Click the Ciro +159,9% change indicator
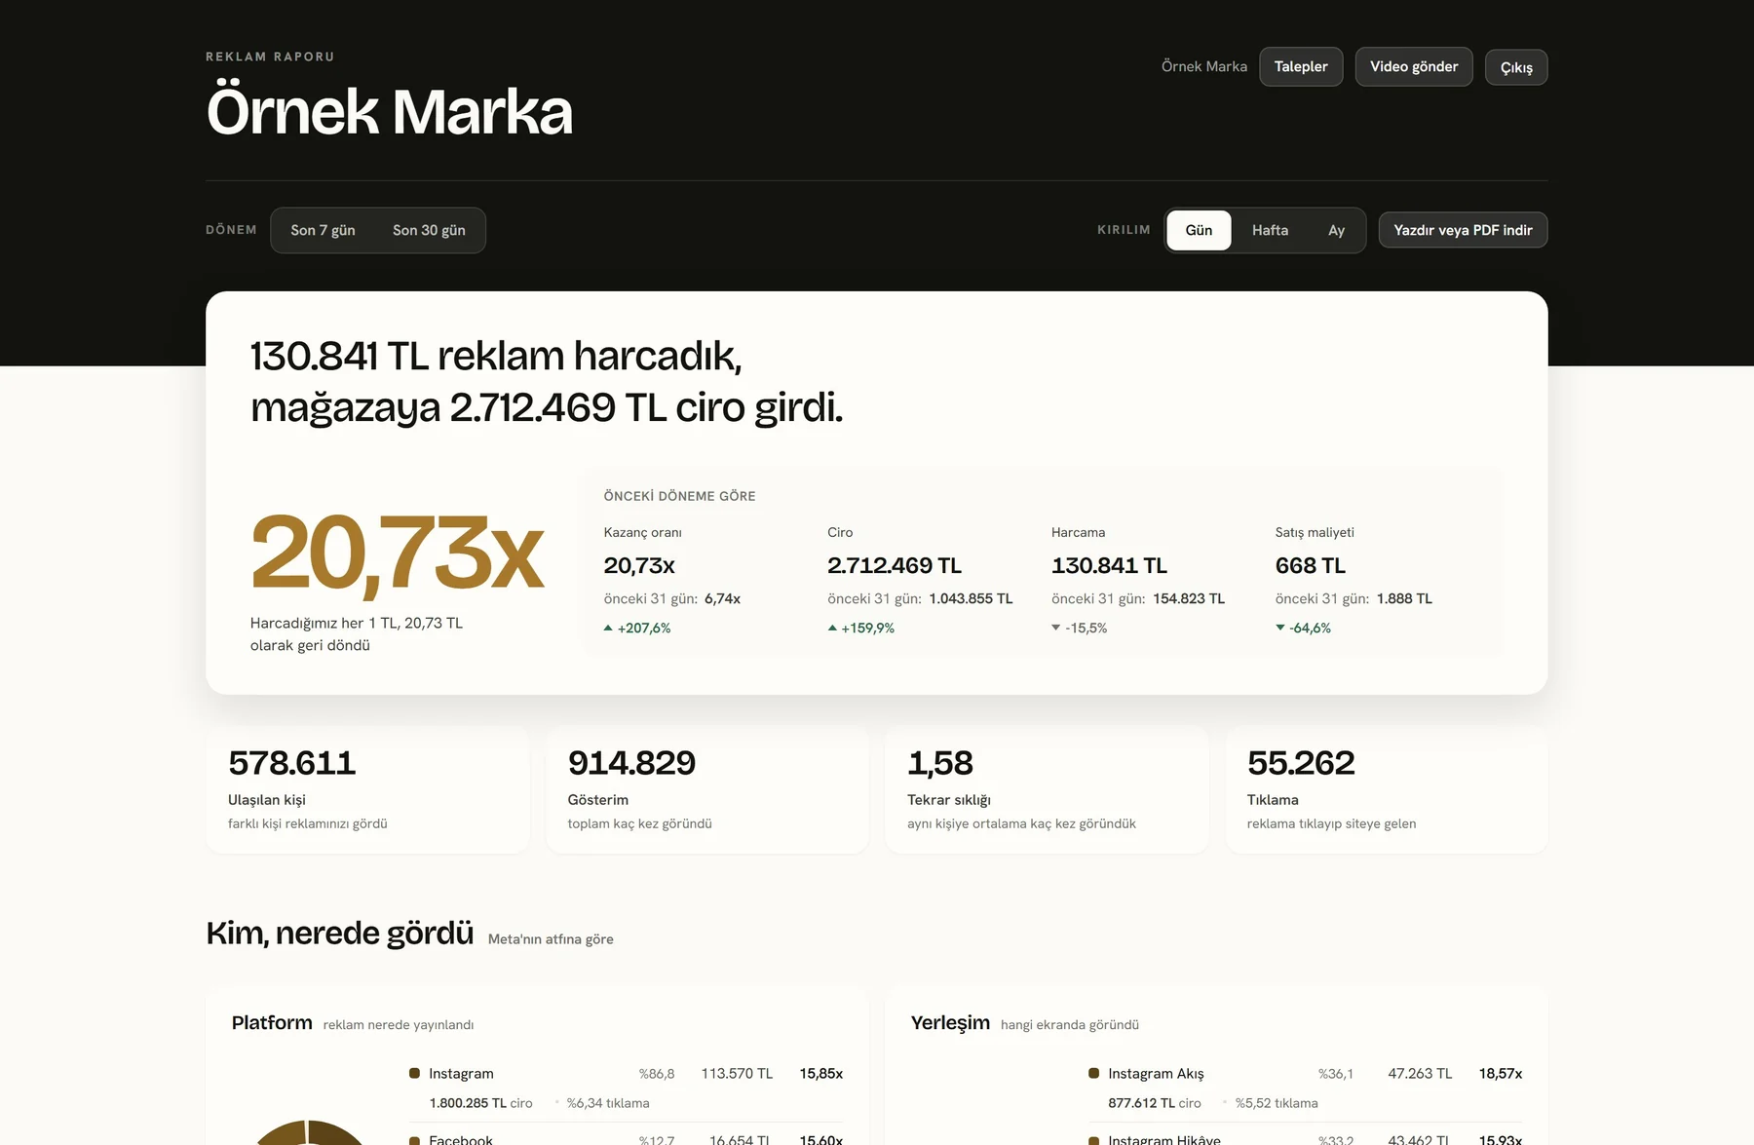1754x1145 pixels. [861, 628]
